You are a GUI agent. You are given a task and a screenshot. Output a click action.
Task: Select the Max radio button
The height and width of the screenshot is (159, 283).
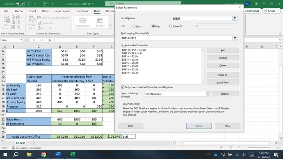[134, 26]
